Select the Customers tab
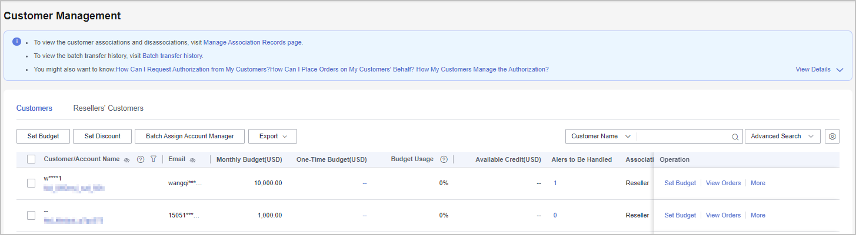The height and width of the screenshot is (235, 856). pyautogui.click(x=34, y=108)
